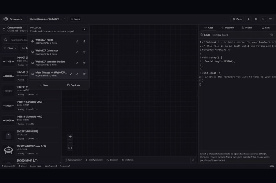Switch to the Parts tab in right panel

pos(266,28)
